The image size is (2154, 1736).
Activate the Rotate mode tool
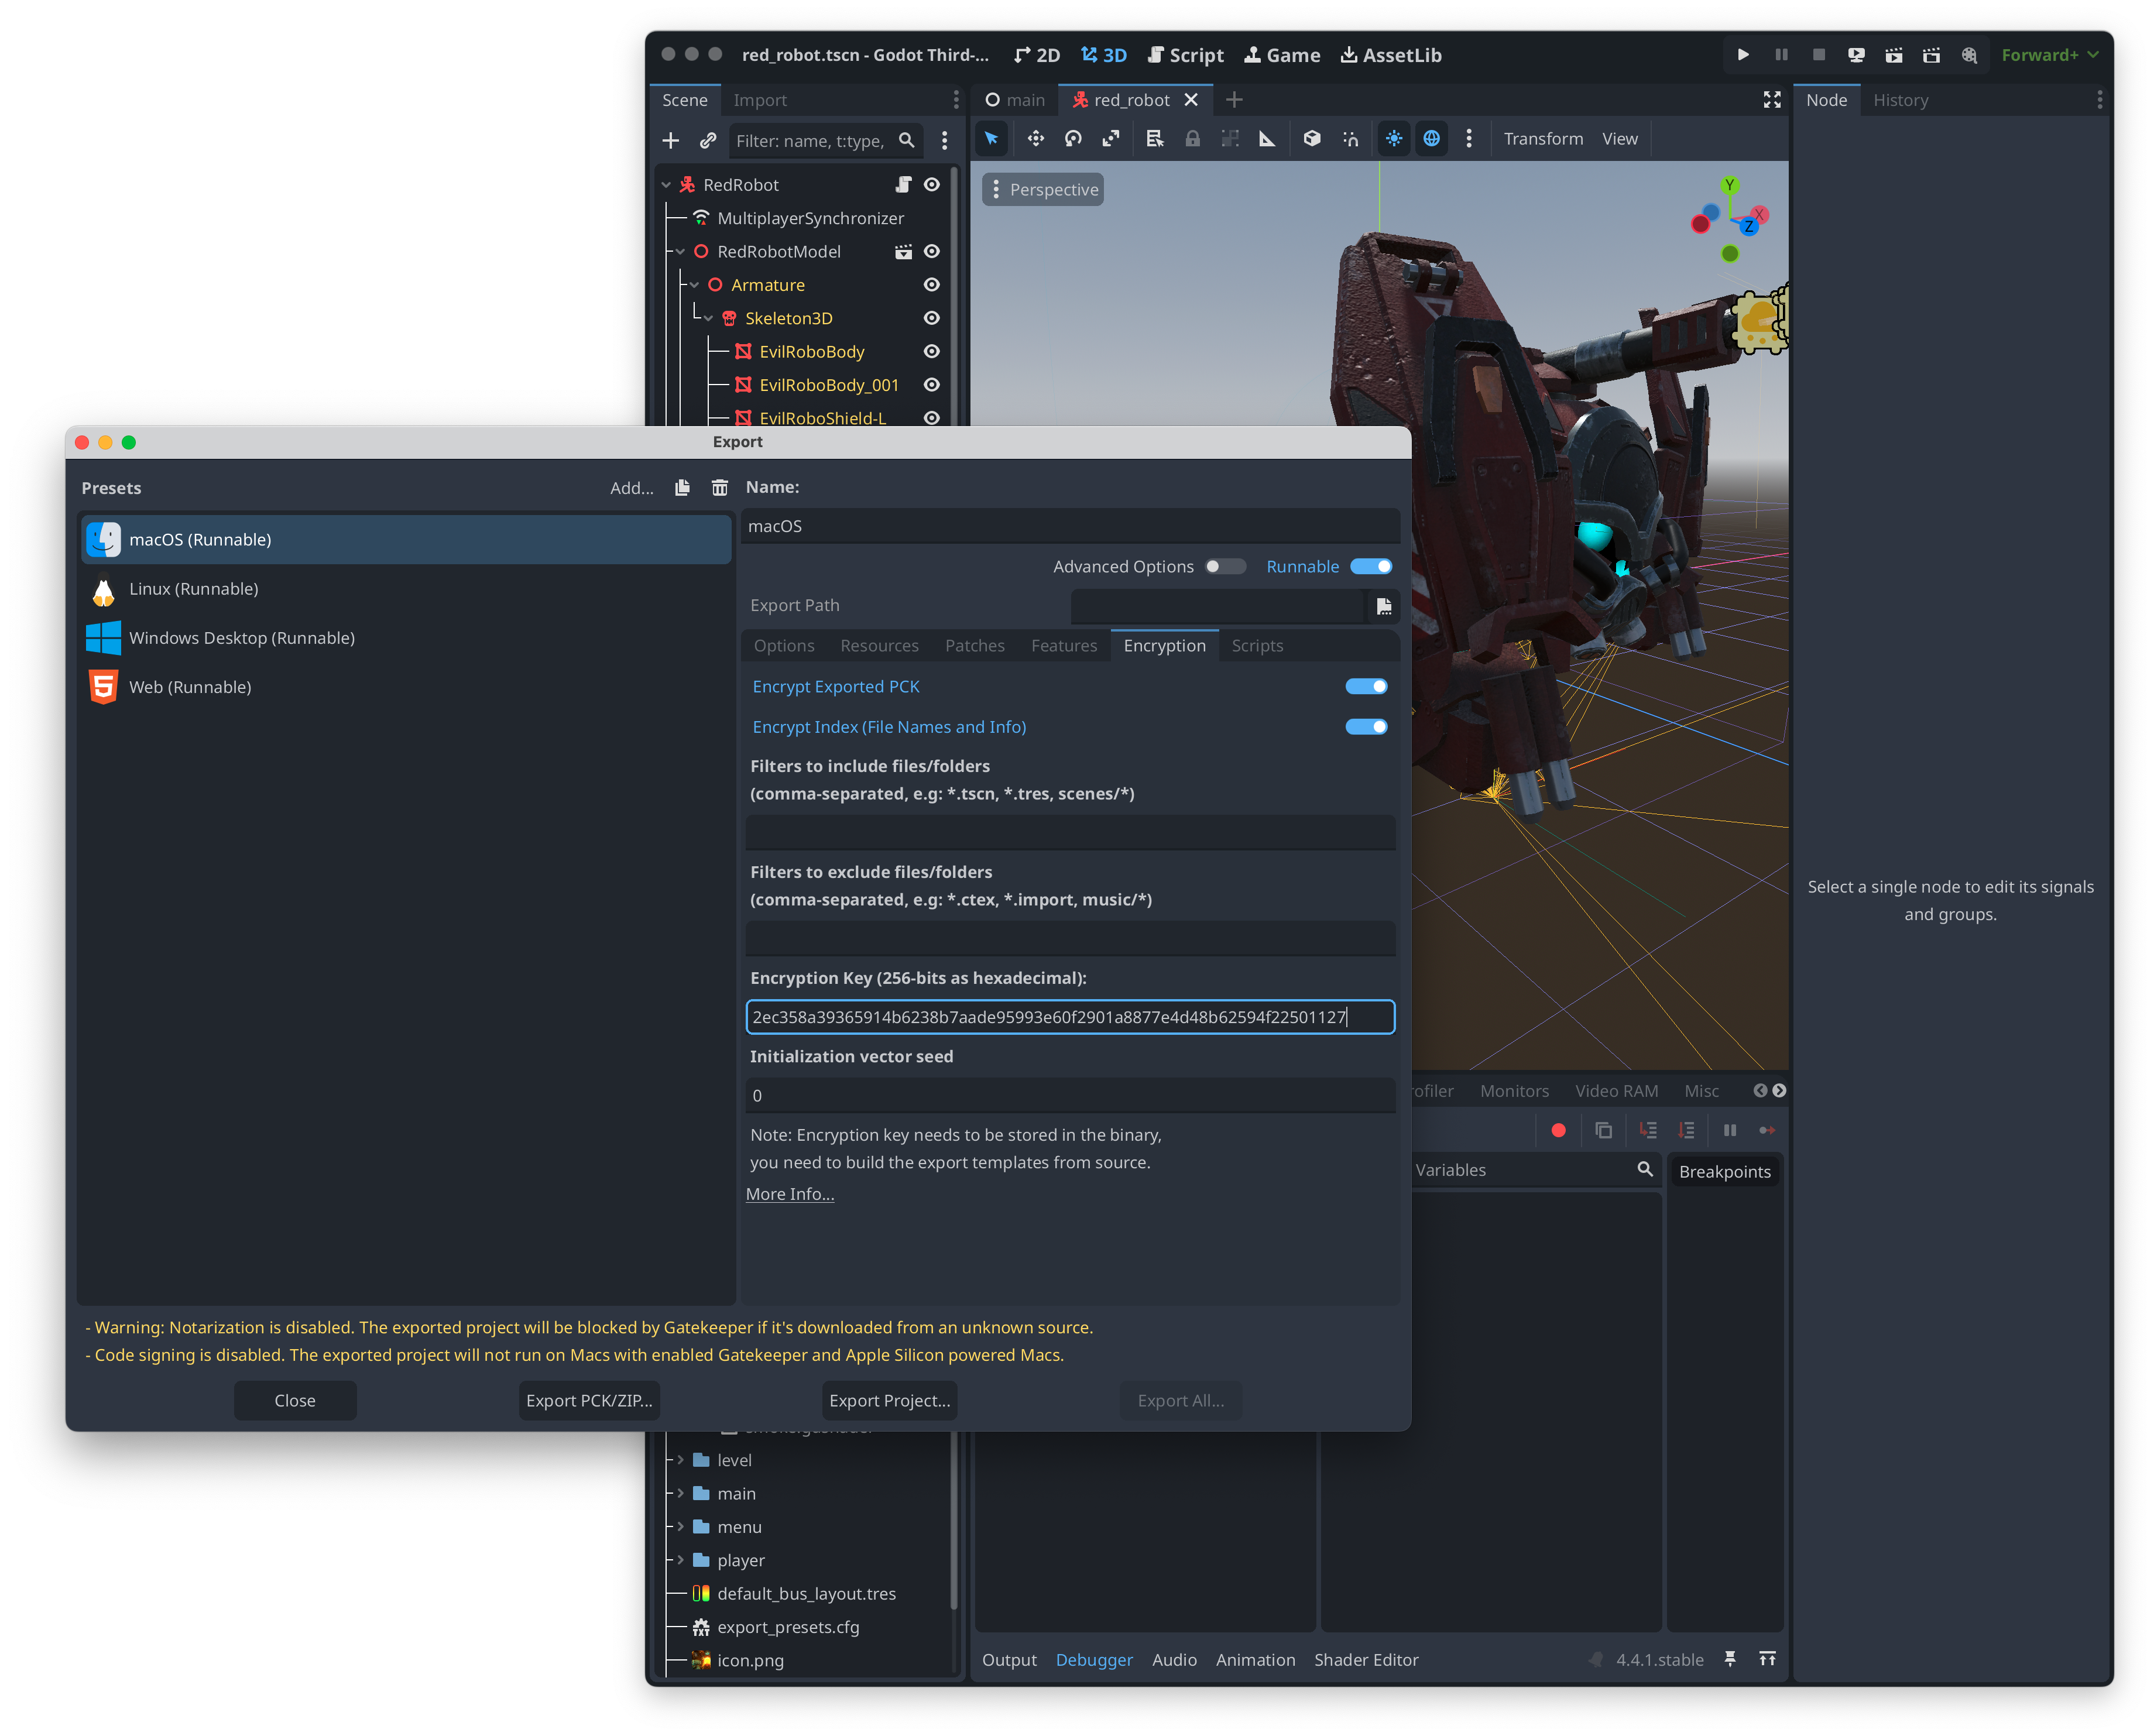pos(1073,139)
